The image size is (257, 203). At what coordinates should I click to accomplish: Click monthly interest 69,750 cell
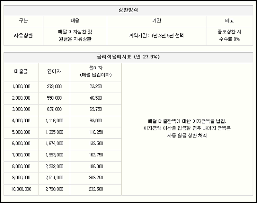tap(96, 110)
